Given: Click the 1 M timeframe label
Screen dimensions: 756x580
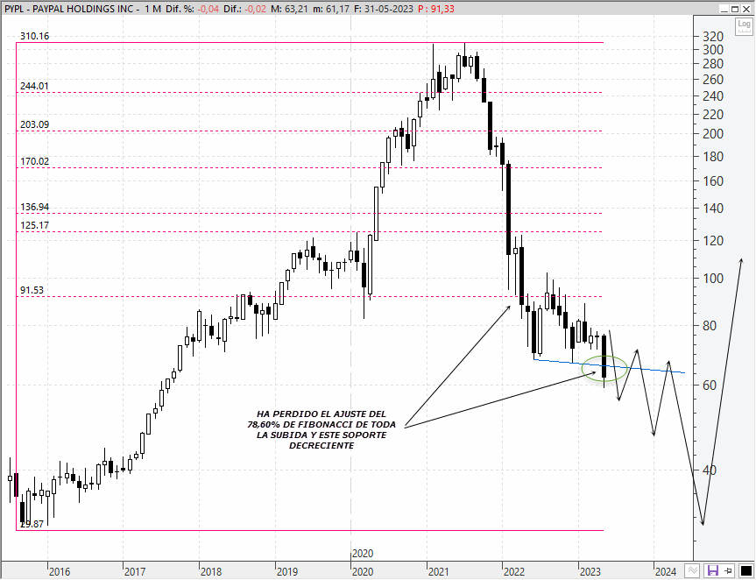Looking at the screenshot, I should 152,9.
